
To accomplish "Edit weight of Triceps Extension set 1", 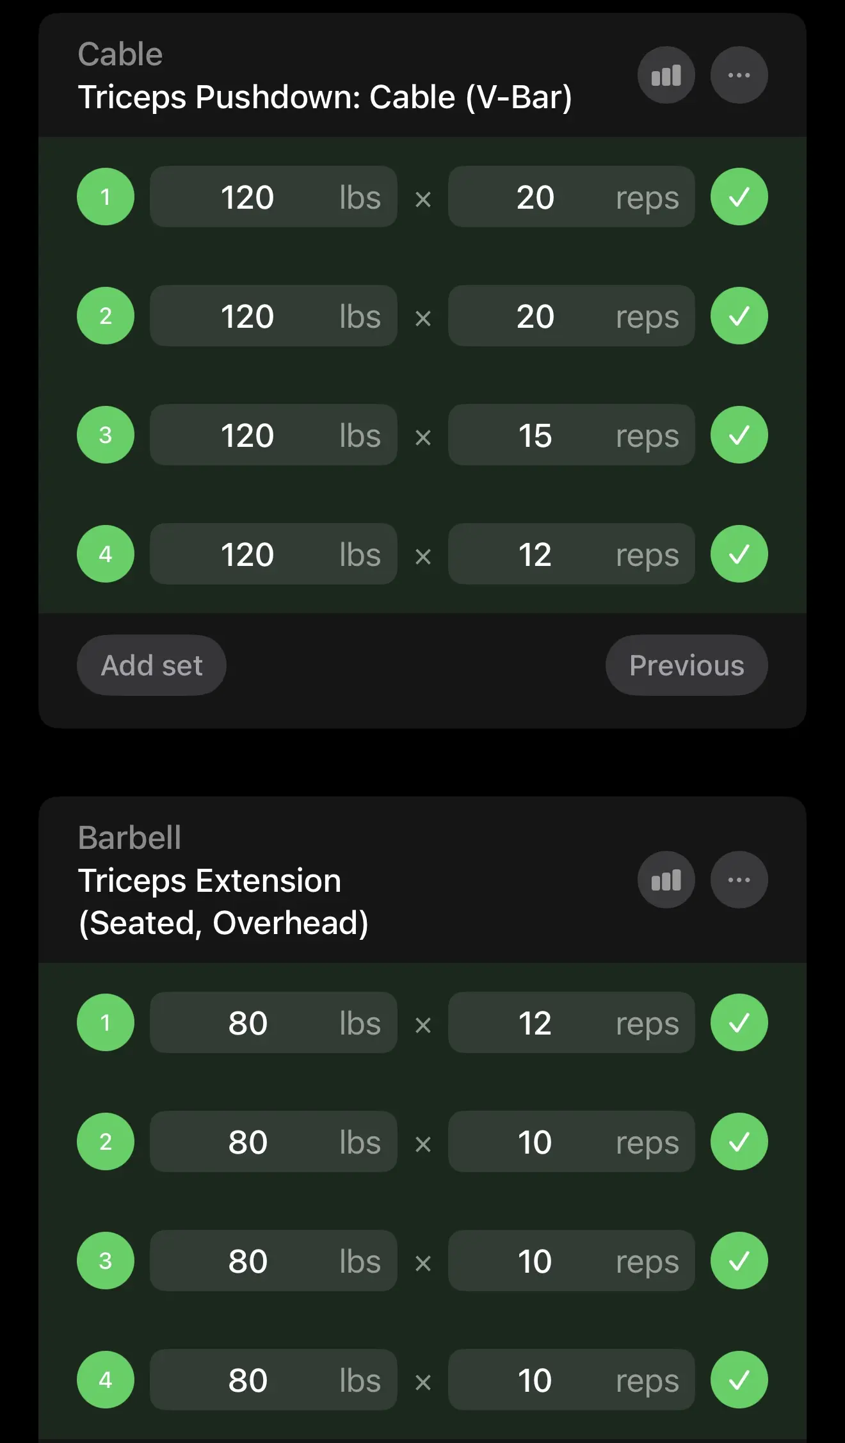I will click(273, 1022).
